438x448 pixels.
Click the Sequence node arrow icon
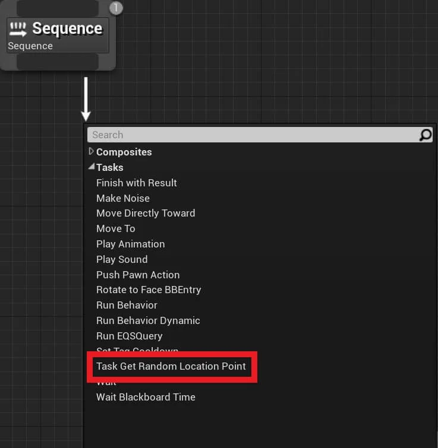[18, 29]
